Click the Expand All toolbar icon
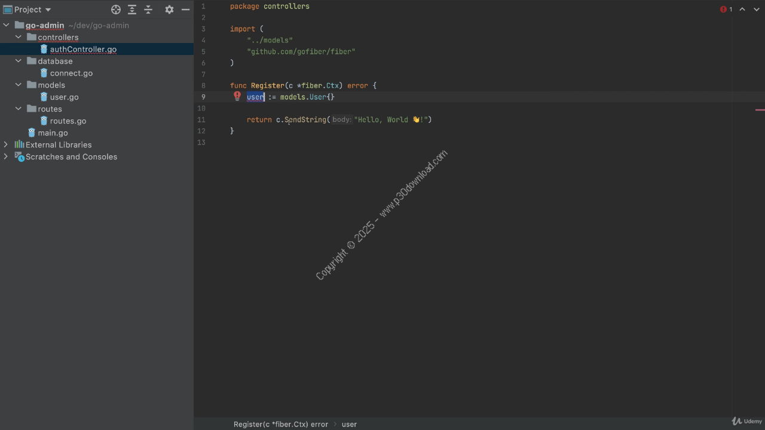Screen dimensions: 765x430 click(x=132, y=10)
